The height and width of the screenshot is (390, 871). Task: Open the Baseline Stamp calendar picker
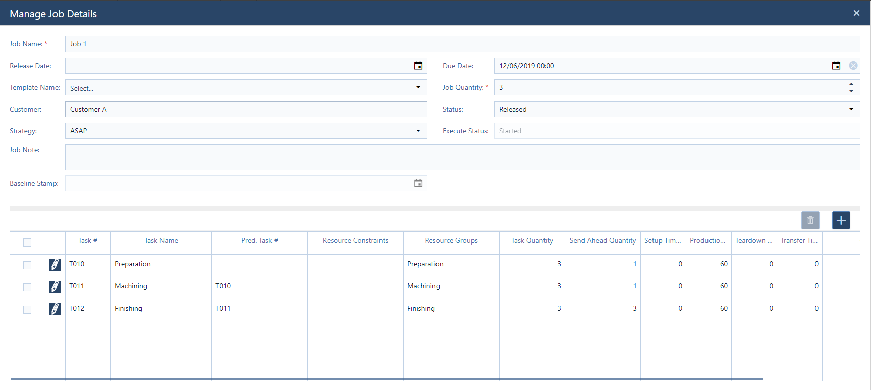click(418, 183)
